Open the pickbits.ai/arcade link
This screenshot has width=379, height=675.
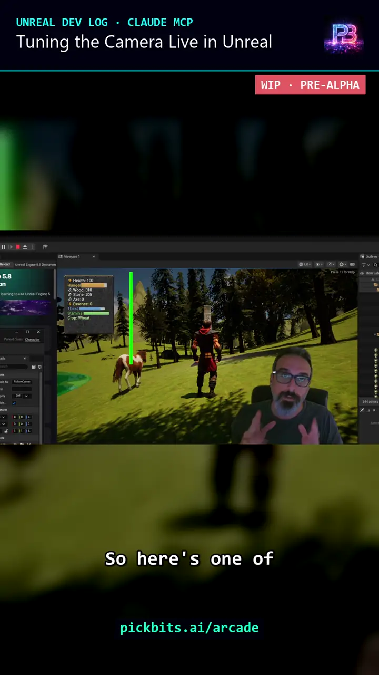click(189, 628)
